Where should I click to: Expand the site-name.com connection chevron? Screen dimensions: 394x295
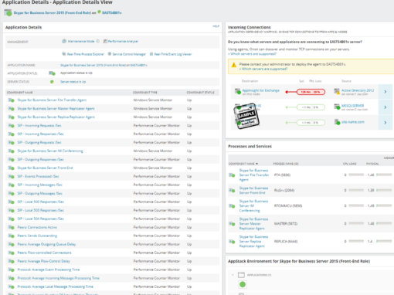coord(386,123)
